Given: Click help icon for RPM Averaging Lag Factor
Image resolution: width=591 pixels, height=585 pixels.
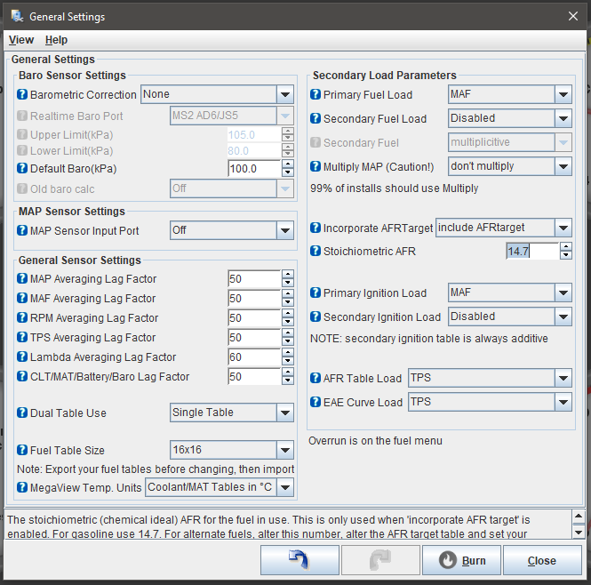Looking at the screenshot, I should [x=22, y=317].
